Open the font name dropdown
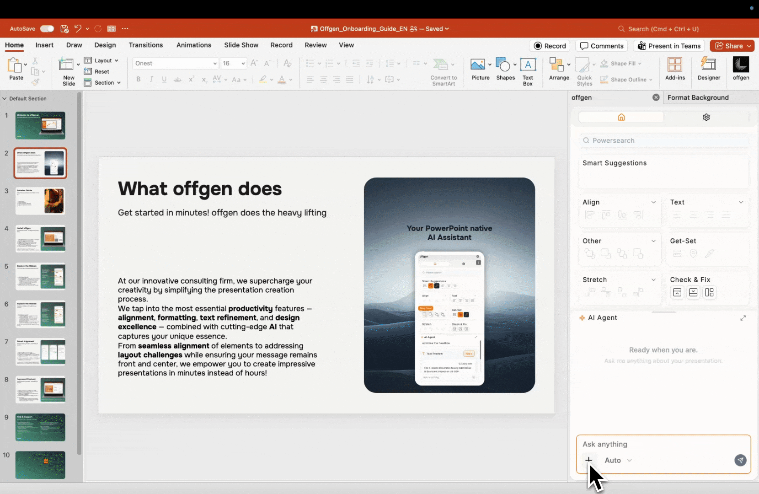759x494 pixels. coord(214,64)
